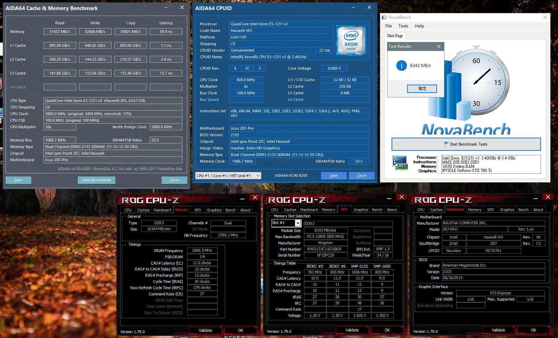Click L1 Cache Read value 895.08 GB/s
The width and height of the screenshot is (558, 338).
point(60,45)
